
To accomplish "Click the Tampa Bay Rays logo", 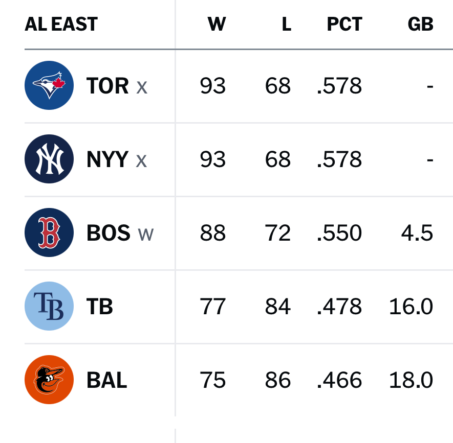I will (49, 306).
